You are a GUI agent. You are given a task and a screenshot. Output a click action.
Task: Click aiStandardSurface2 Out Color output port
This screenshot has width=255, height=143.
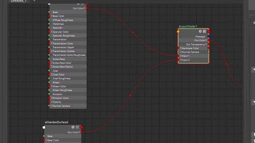point(82,132)
